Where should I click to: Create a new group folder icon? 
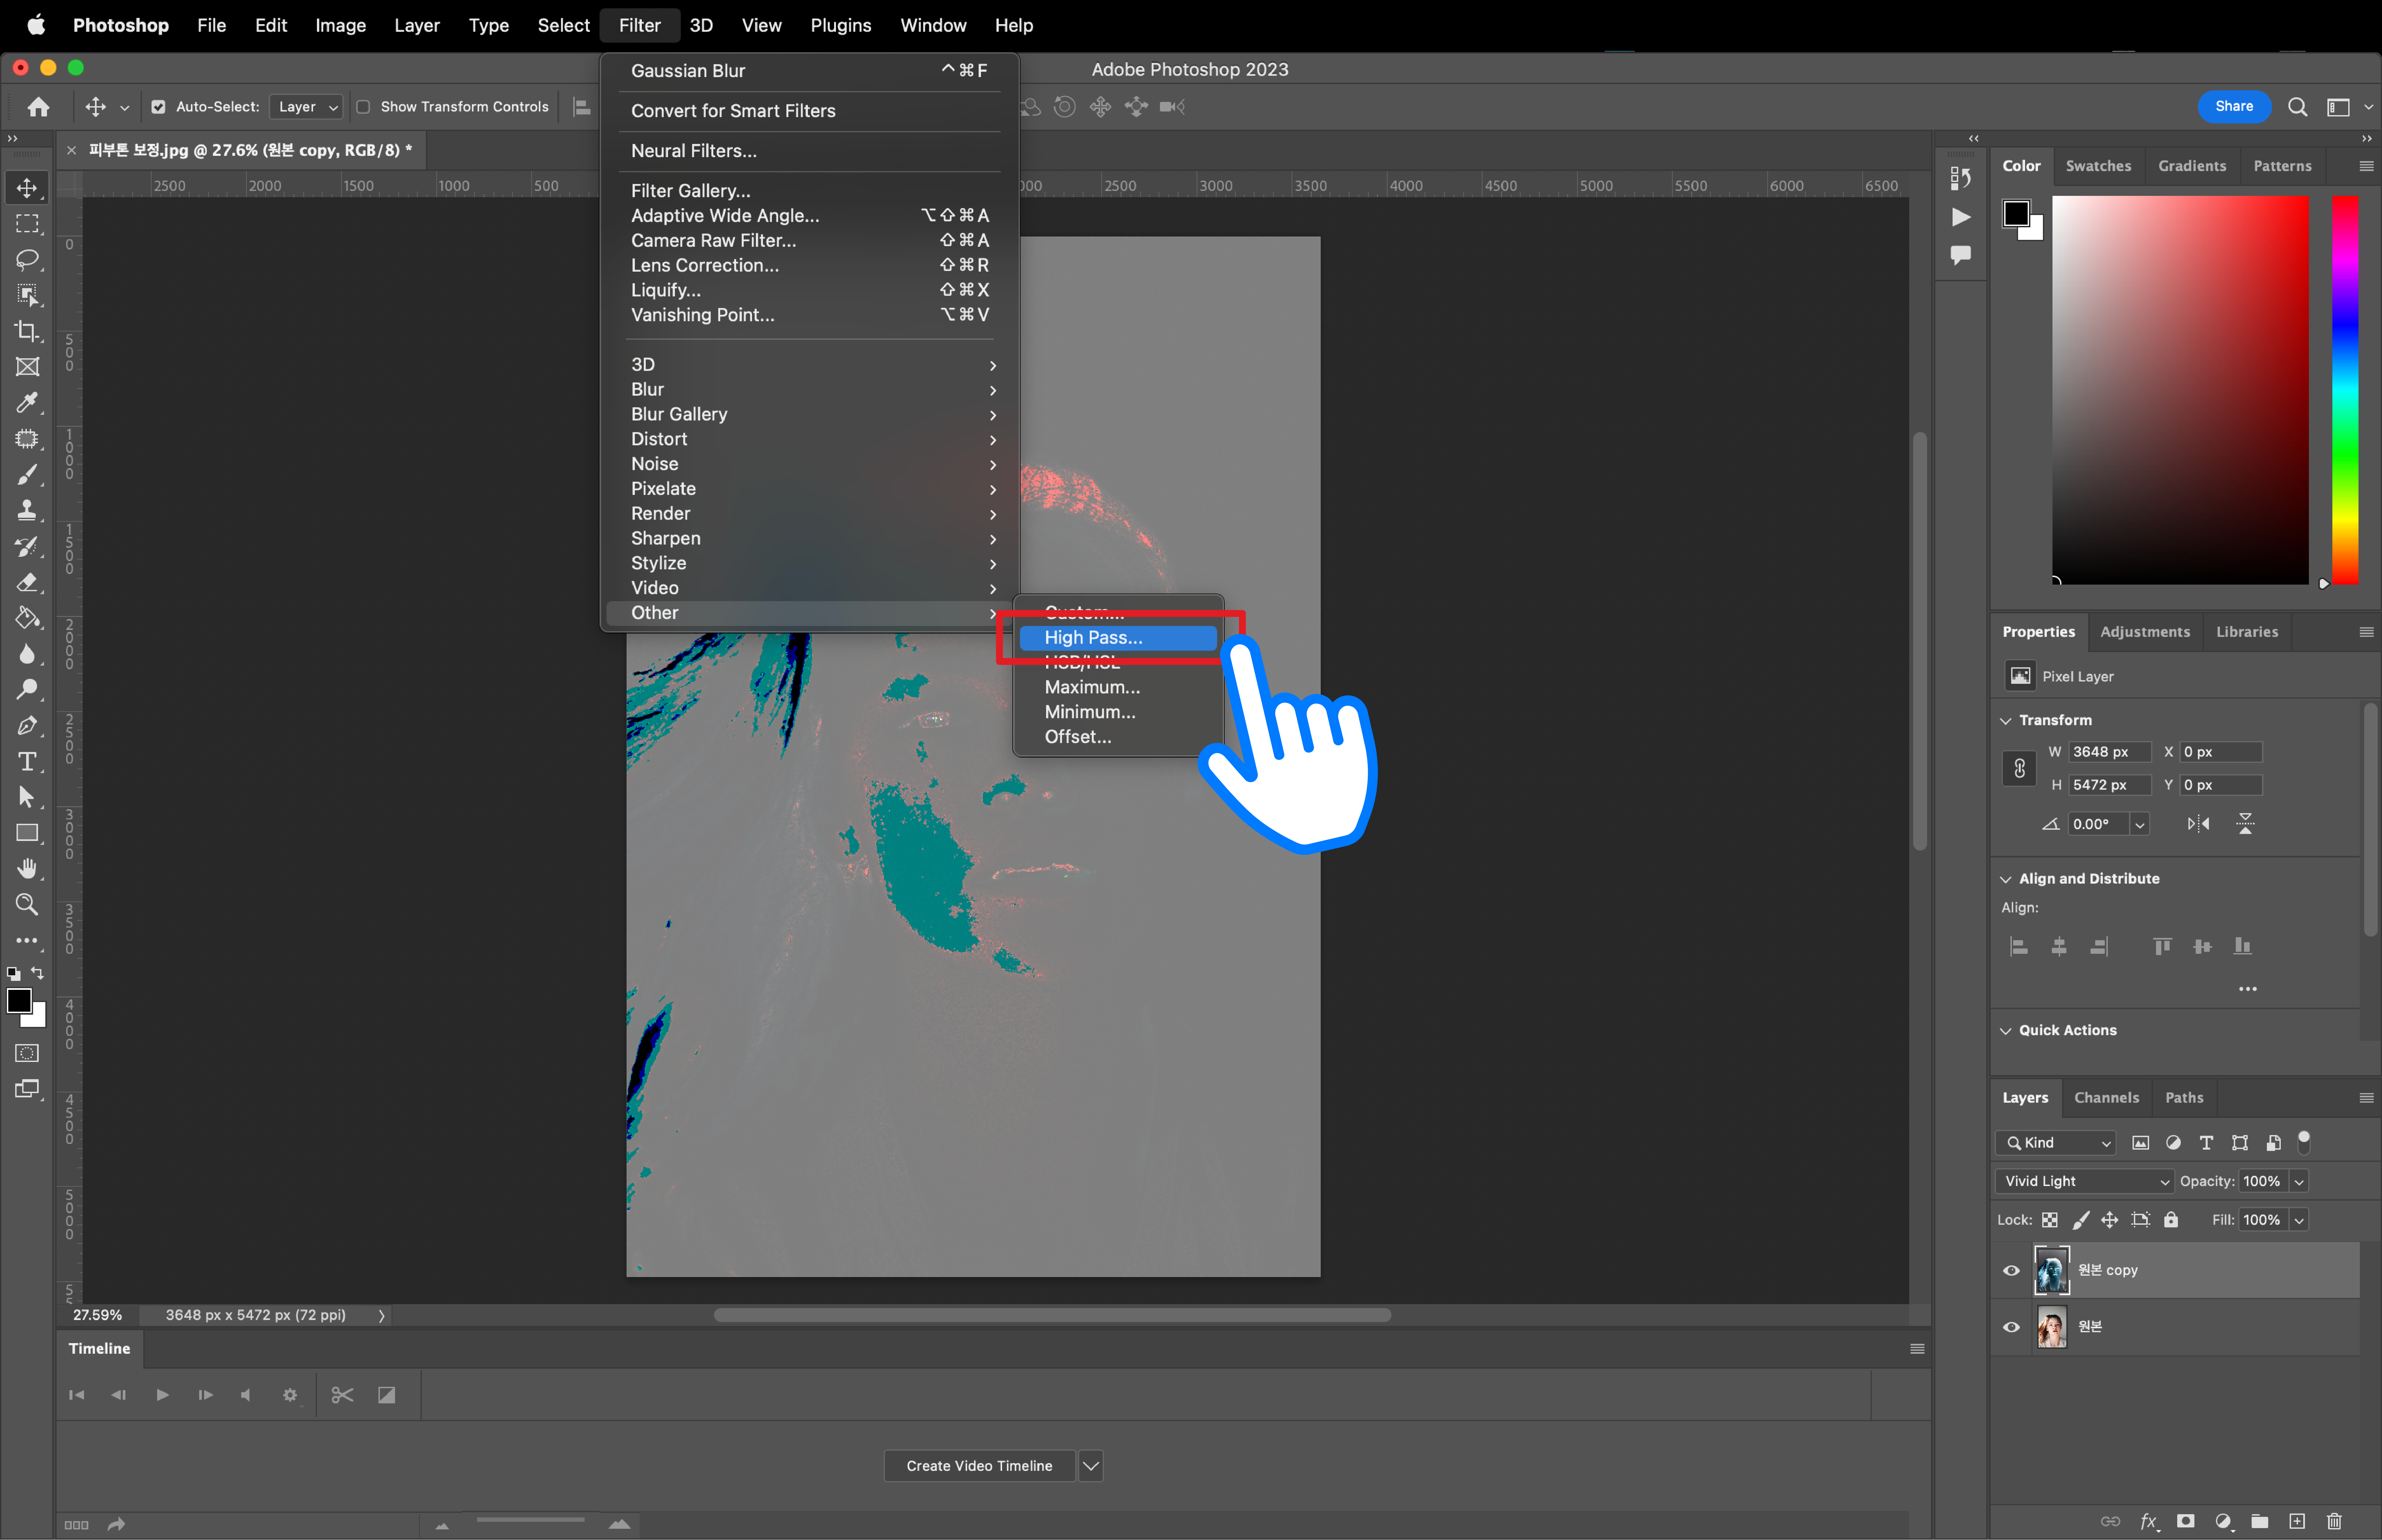(x=2260, y=1521)
